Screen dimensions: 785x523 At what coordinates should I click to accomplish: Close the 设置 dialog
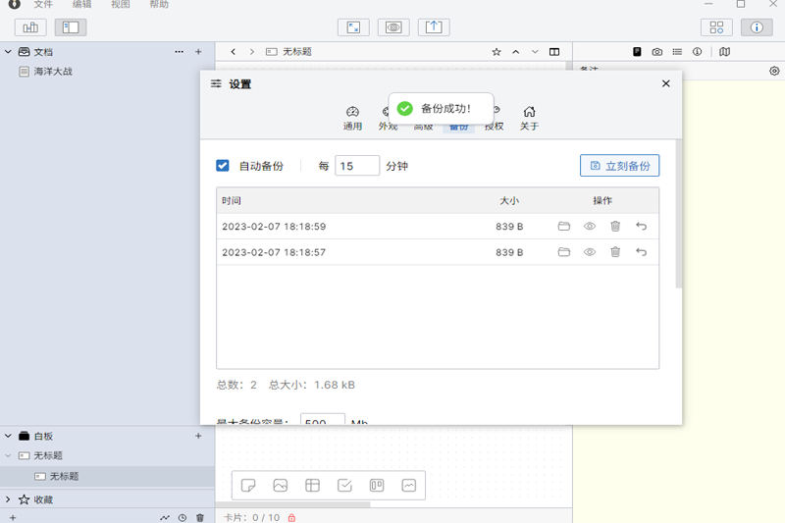(x=666, y=84)
